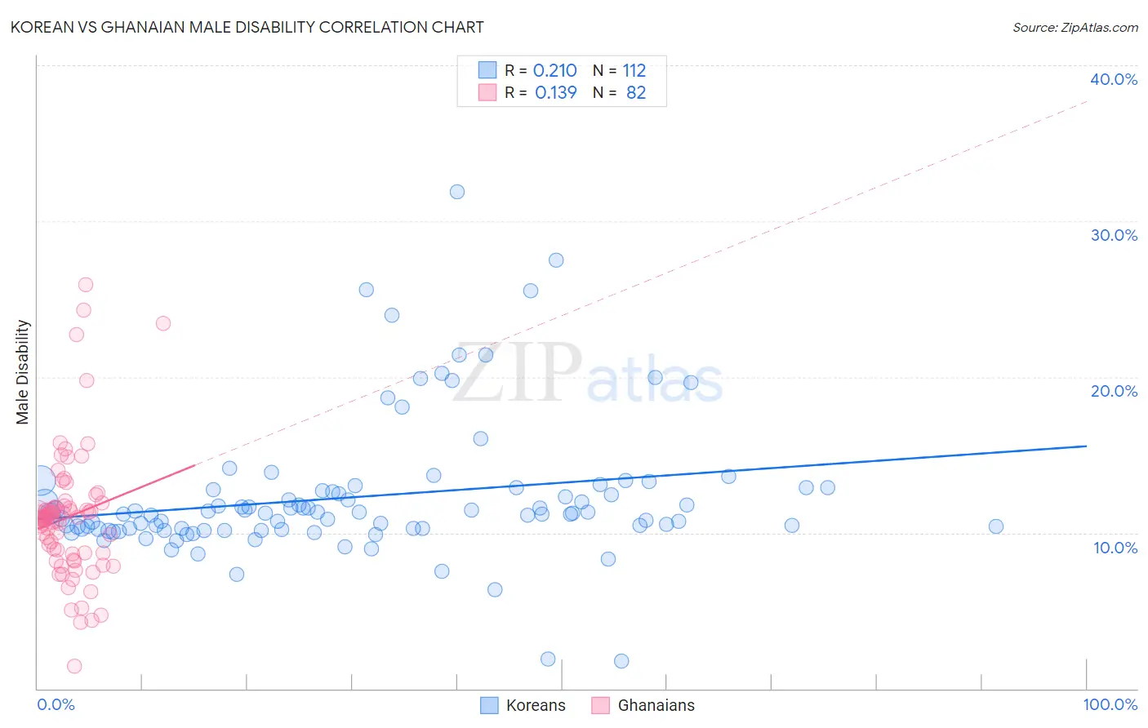This screenshot has height=728, width=1148.
Task: Click the Male Disability axis label
Action: click(23, 372)
